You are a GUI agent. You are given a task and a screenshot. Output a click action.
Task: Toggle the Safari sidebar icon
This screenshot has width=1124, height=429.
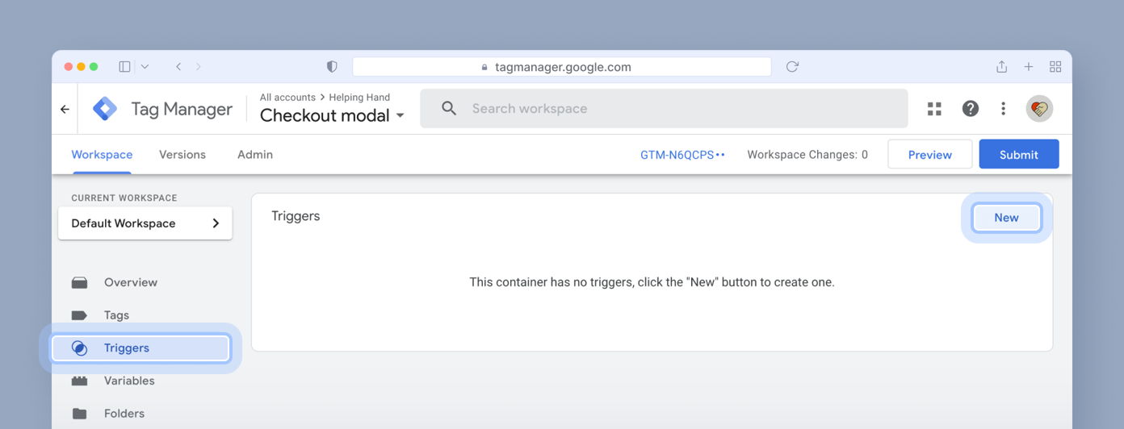[x=124, y=67]
